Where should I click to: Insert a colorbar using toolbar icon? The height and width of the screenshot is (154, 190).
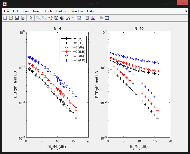(x=87, y=18)
